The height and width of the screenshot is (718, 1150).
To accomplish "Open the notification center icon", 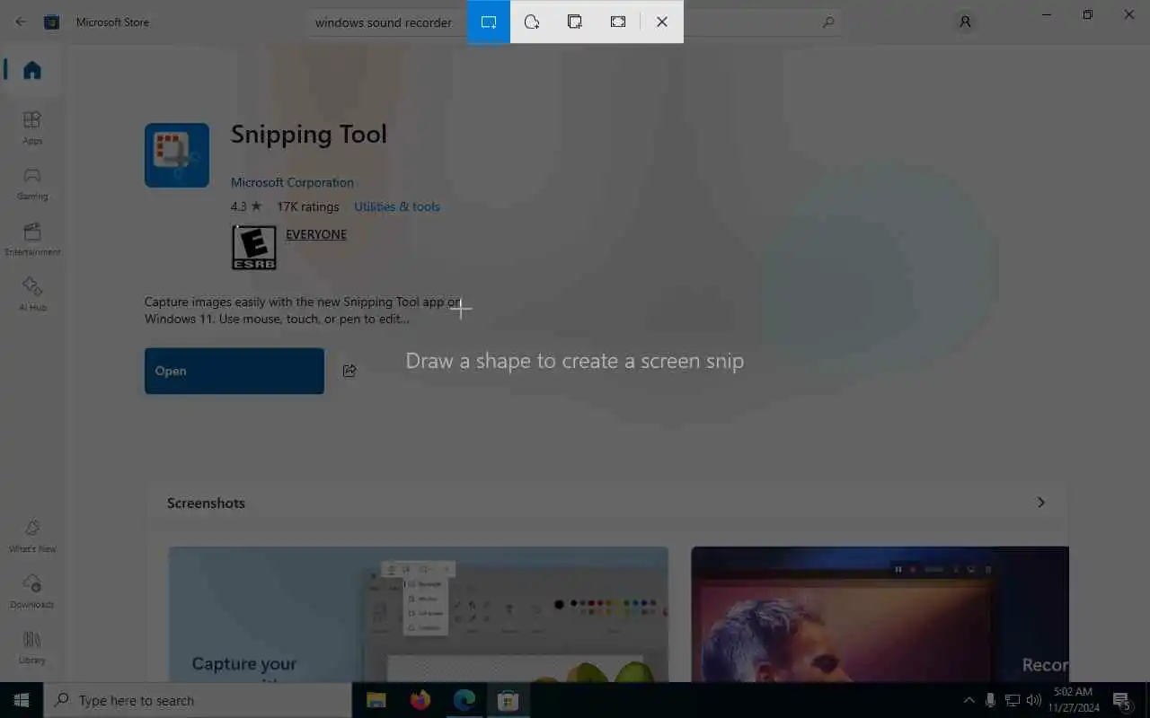I will 1122,700.
